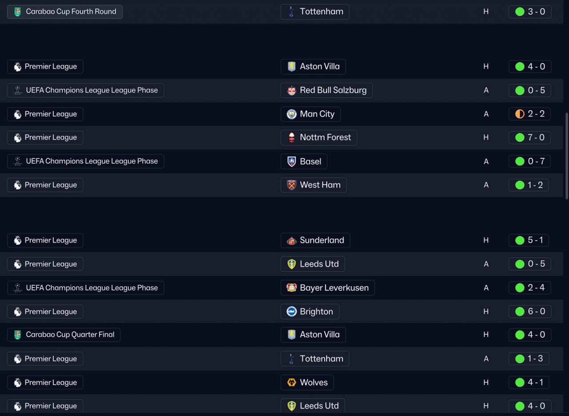
Task: View the 2 - 2 draw result with Man City
Action: (x=530, y=114)
